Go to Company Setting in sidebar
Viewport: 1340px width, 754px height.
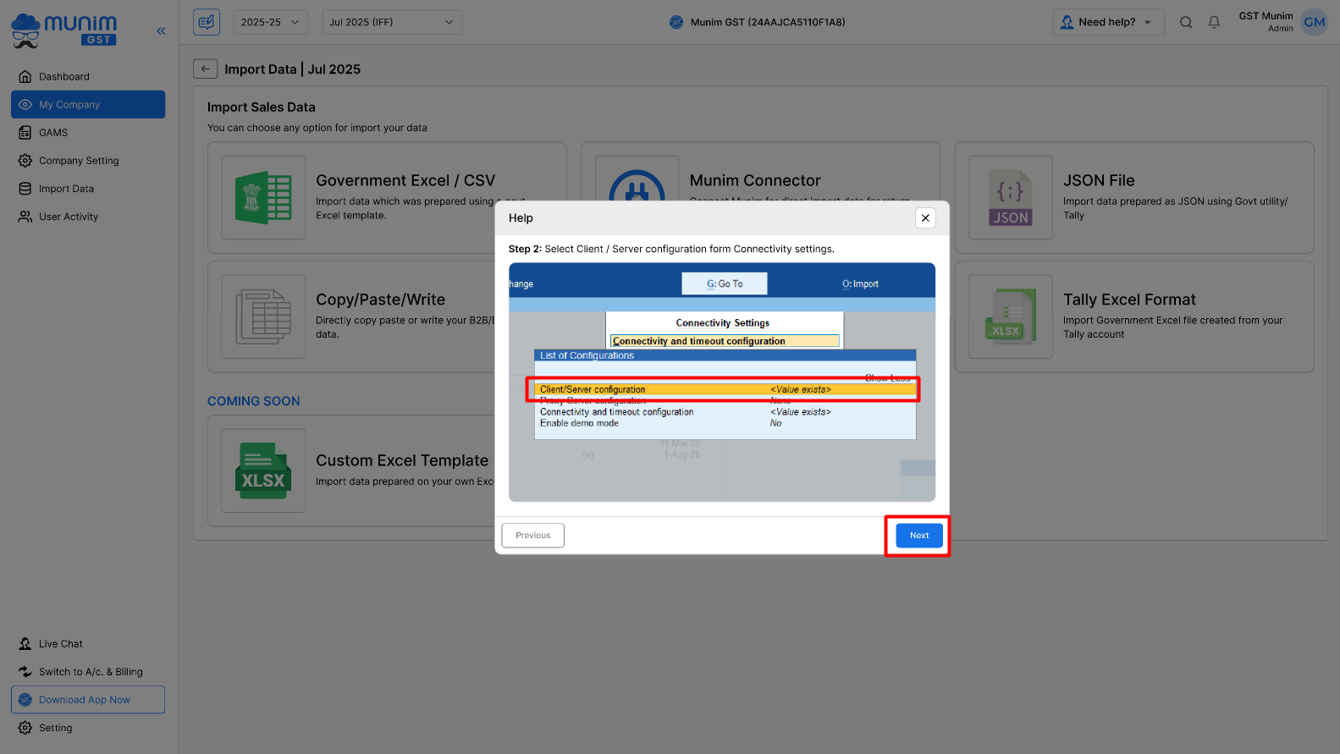pyautogui.click(x=79, y=161)
